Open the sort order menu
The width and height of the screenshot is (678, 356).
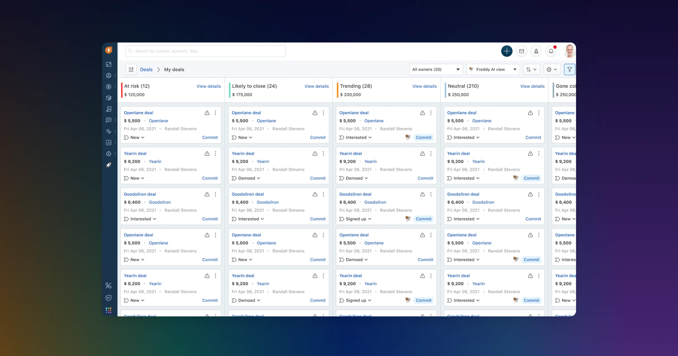click(532, 69)
